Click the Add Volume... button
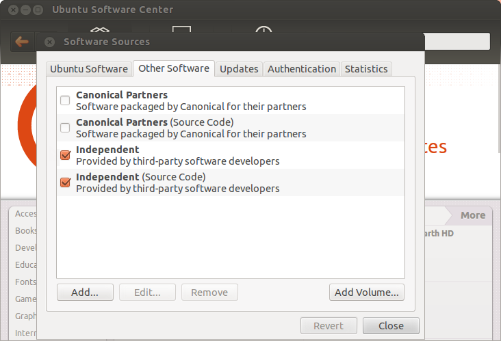 (x=367, y=292)
